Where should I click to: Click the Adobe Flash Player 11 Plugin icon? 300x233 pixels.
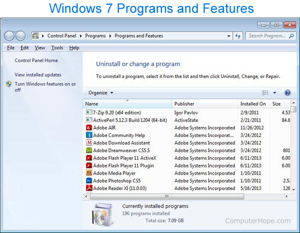point(89,165)
